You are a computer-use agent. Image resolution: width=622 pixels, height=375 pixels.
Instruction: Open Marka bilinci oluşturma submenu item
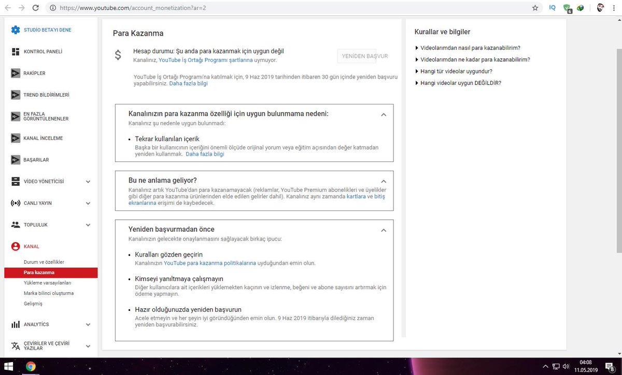pyautogui.click(x=49, y=293)
